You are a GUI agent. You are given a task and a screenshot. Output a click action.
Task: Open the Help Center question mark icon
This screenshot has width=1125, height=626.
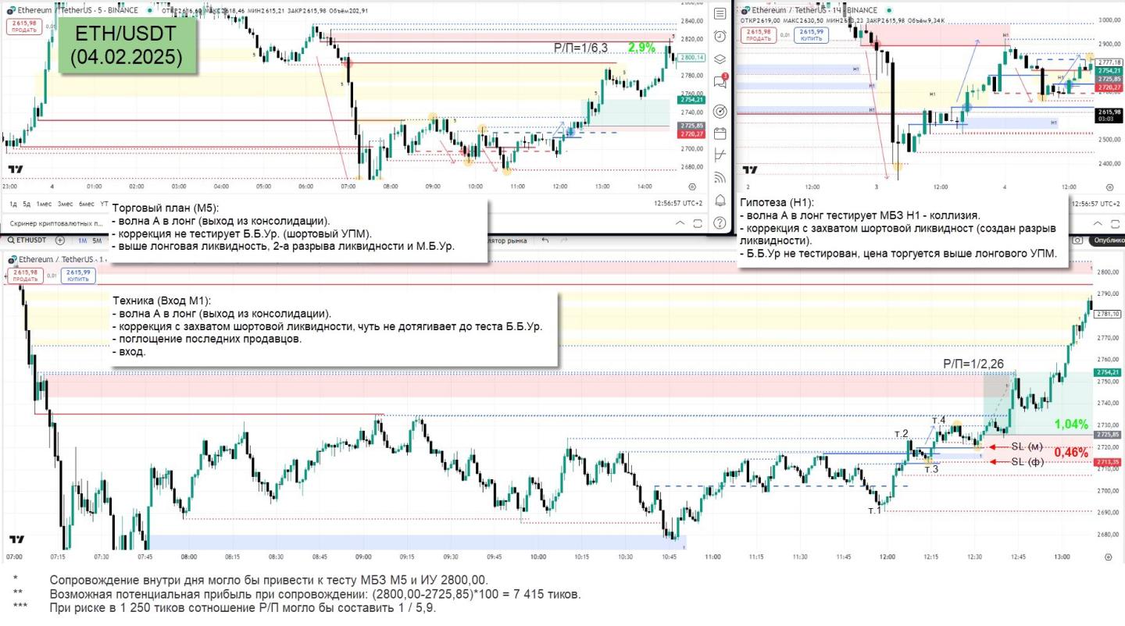[720, 224]
